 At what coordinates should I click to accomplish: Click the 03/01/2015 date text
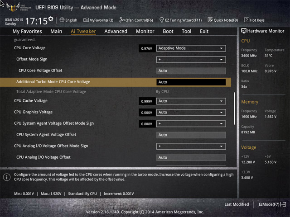pyautogui.click(x=14, y=19)
